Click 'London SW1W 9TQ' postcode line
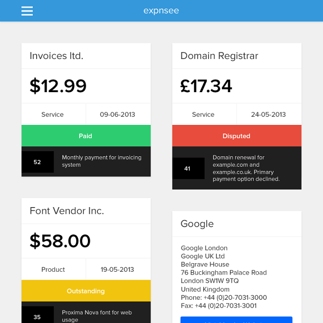 (x=209, y=281)
